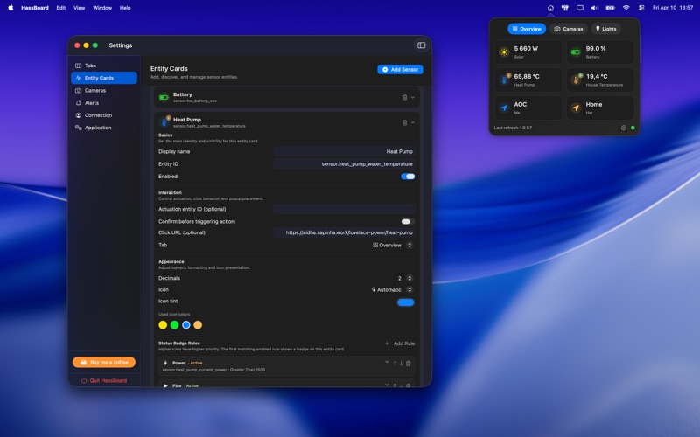This screenshot has width=700, height=437.
Task: Open the Tabs section in Settings sidebar
Action: [104, 66]
